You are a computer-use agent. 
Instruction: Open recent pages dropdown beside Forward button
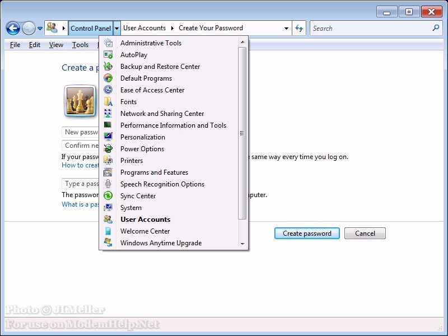coord(40,29)
